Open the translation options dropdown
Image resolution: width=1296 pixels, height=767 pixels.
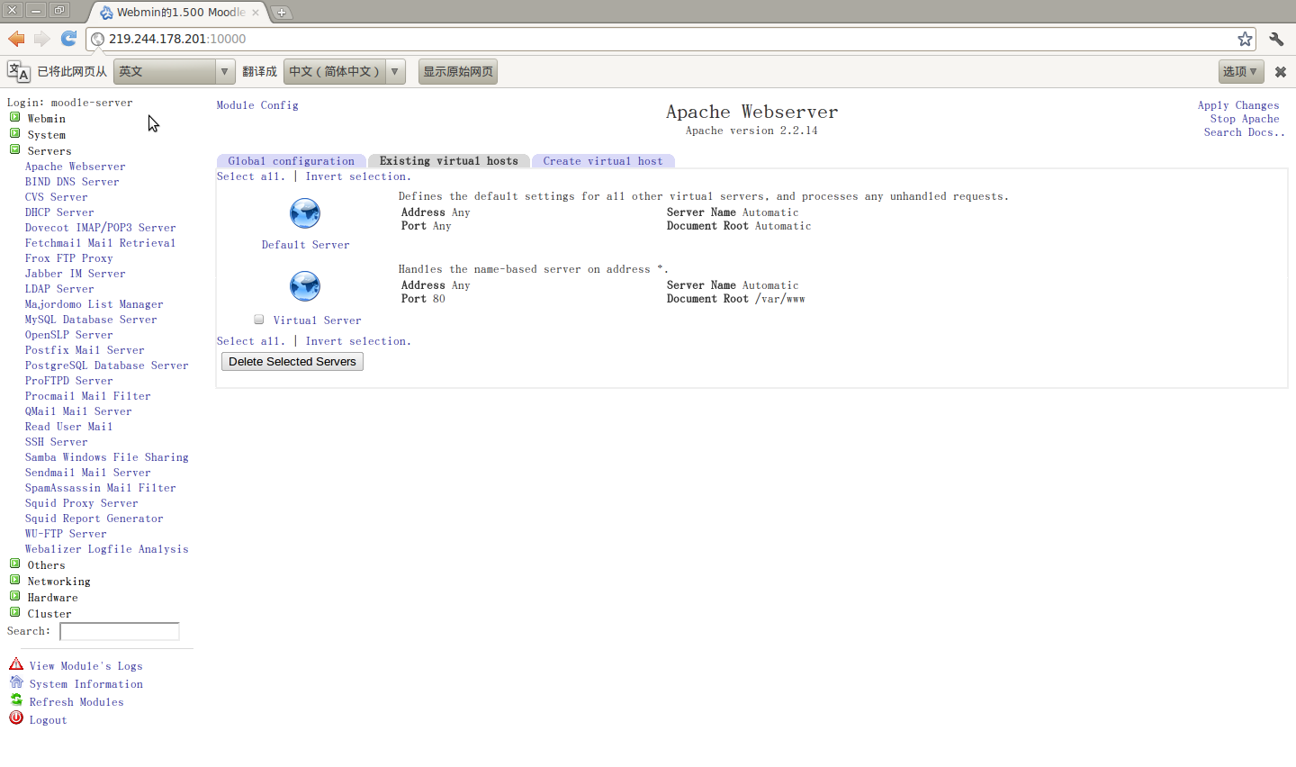[x=1241, y=71]
